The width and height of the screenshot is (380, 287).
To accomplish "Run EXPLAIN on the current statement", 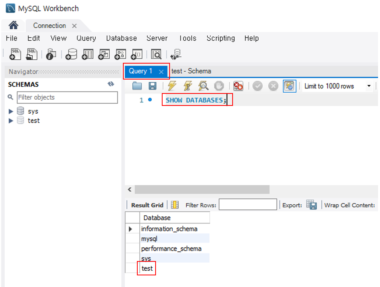I will 203,86.
